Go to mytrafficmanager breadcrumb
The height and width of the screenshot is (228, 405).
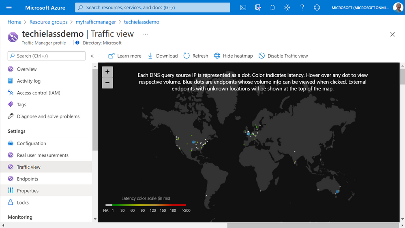point(96,22)
